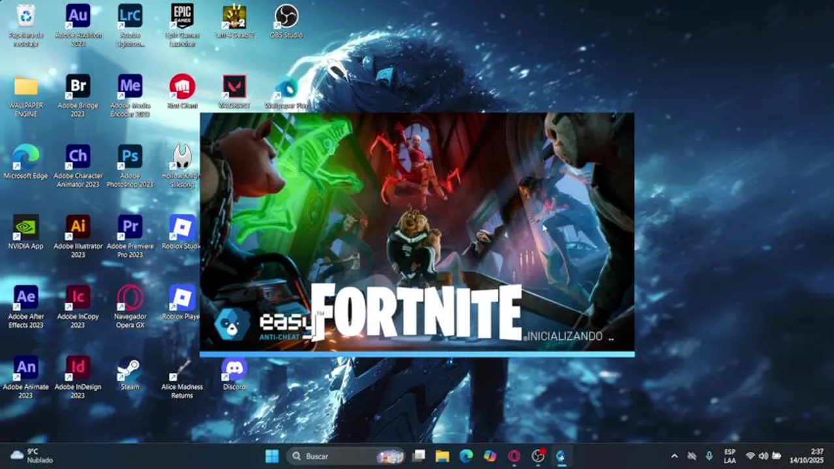The image size is (834, 469).
Task: Open Roblox Player desktop shortcut
Action: 182,303
